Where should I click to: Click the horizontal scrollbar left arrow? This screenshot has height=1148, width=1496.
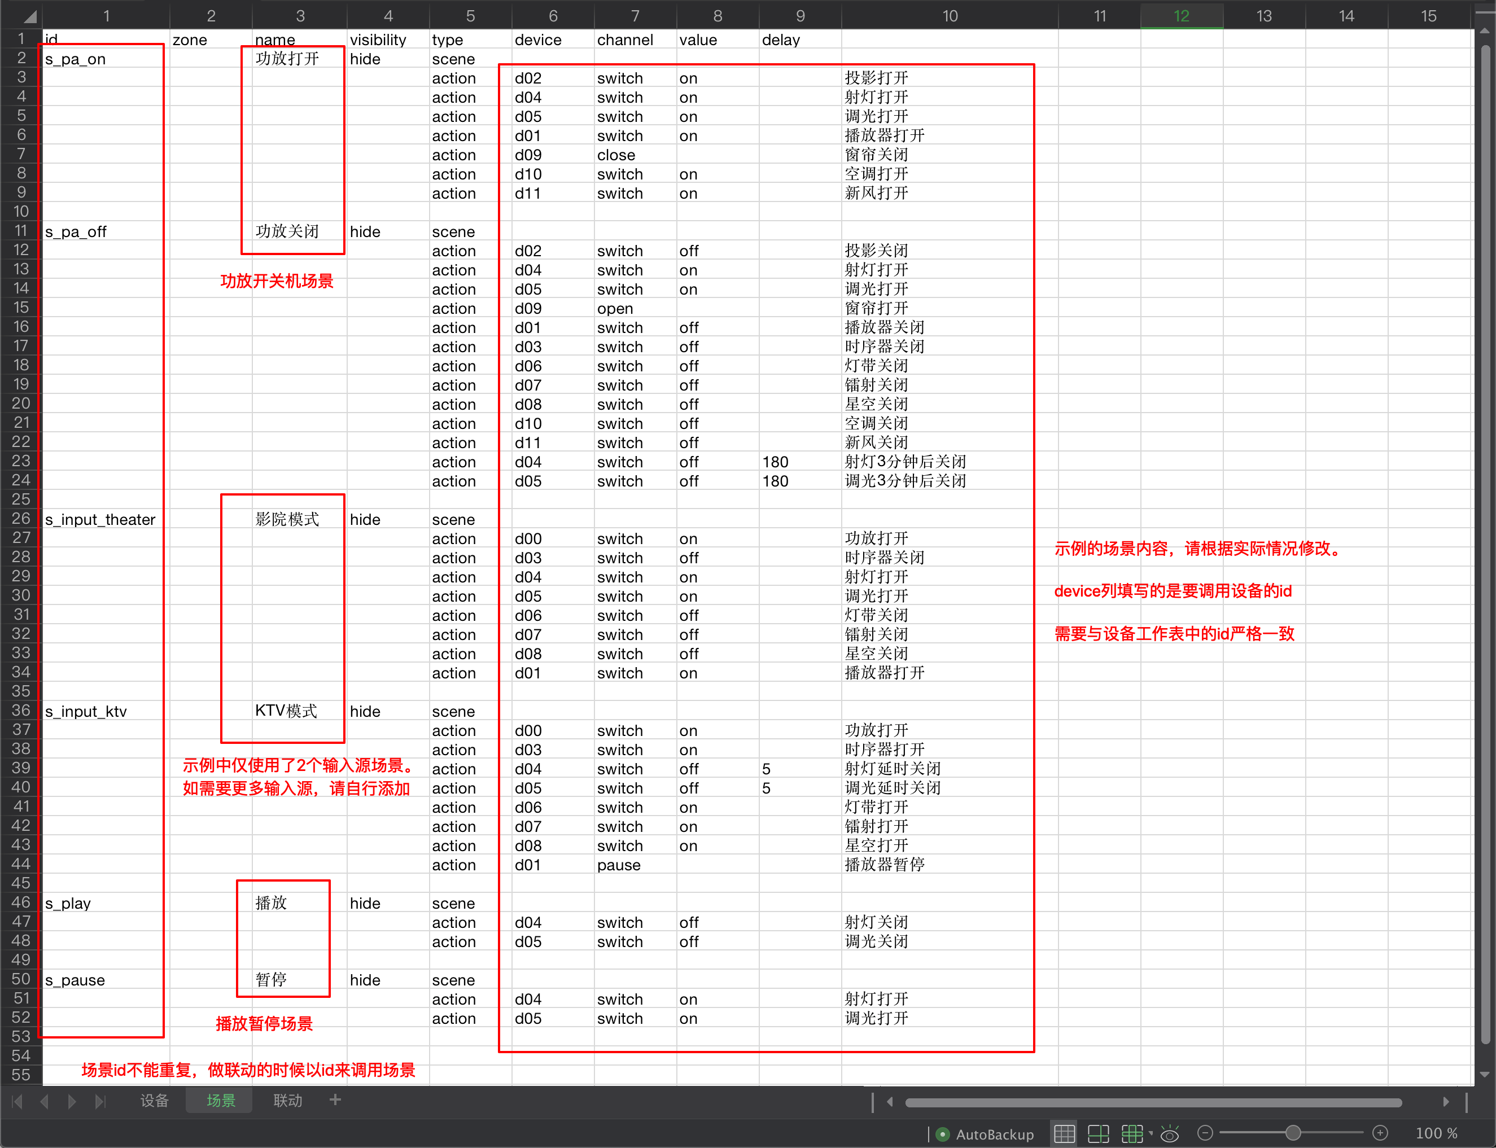click(x=890, y=1102)
